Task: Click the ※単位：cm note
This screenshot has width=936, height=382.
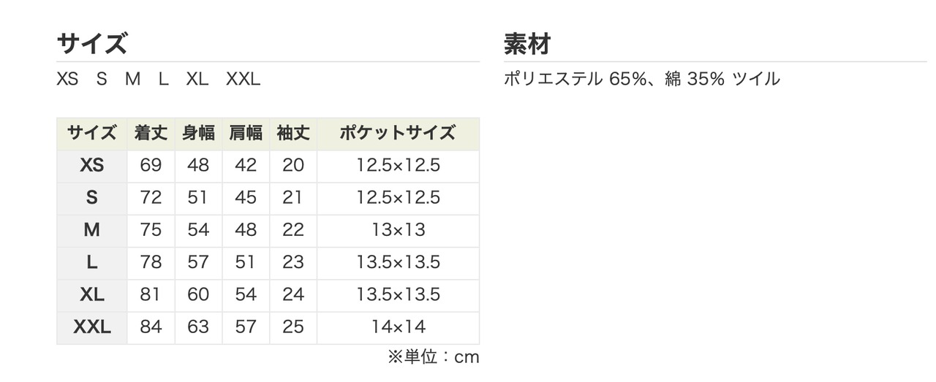Action: pos(433,357)
